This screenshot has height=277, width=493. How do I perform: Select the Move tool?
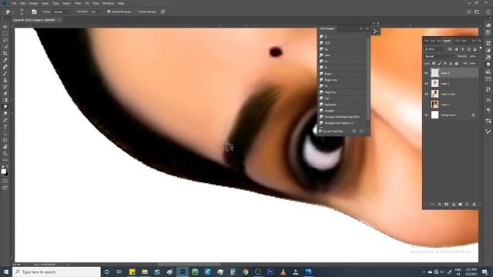(x=5, y=27)
